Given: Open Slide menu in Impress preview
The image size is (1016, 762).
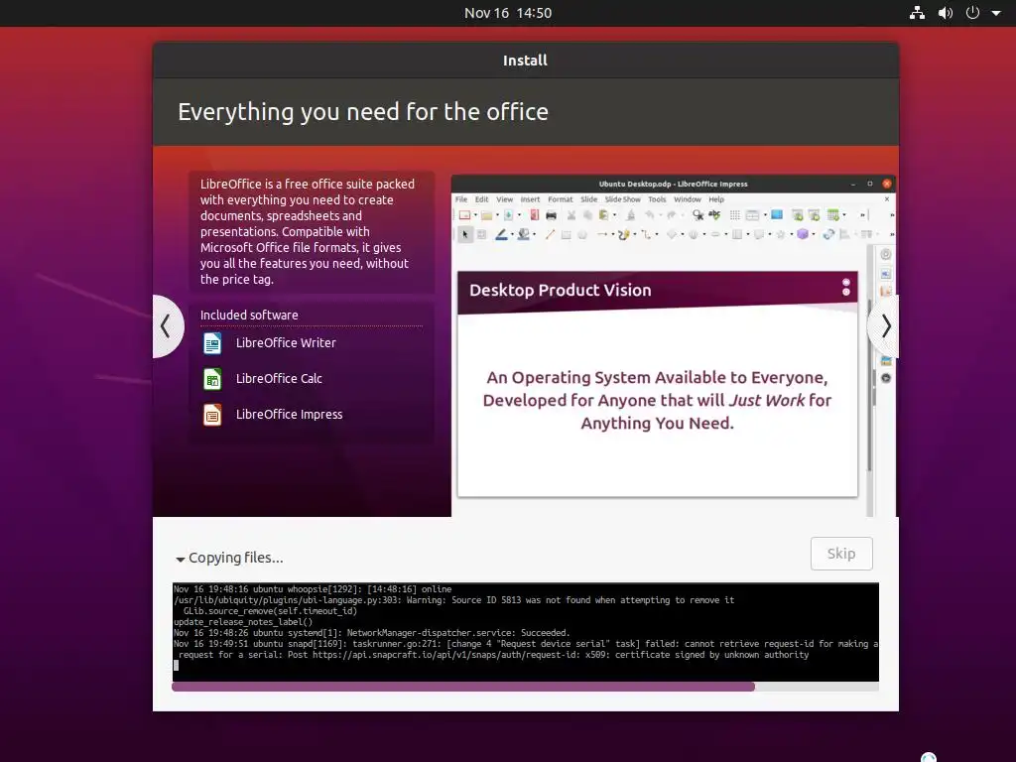Looking at the screenshot, I should point(589,199).
